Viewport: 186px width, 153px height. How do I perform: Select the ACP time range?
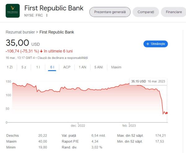(x=67, y=67)
